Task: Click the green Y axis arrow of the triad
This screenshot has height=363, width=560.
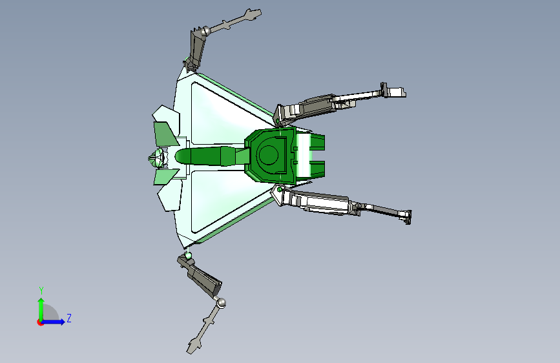Action: click(x=41, y=309)
